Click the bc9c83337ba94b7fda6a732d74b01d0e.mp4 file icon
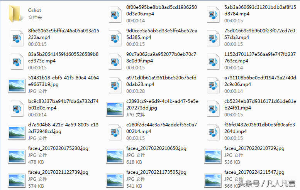The width and height of the screenshot is (300, 190). [x=17, y=109]
